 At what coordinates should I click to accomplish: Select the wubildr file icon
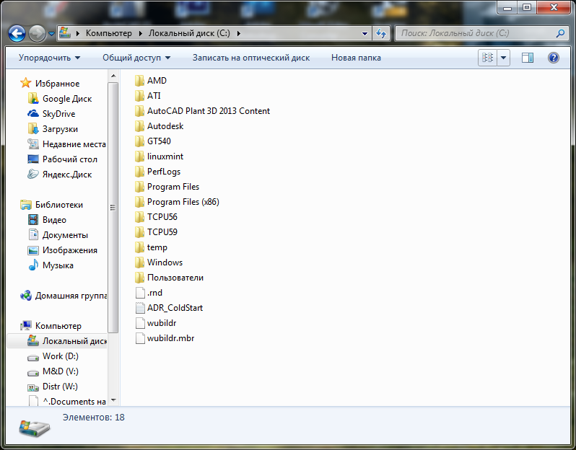pyautogui.click(x=140, y=323)
